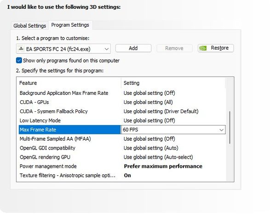Select CUDA - Sysmem Fallback Policy row
Viewport: 276px width, 218px height.
point(53,111)
